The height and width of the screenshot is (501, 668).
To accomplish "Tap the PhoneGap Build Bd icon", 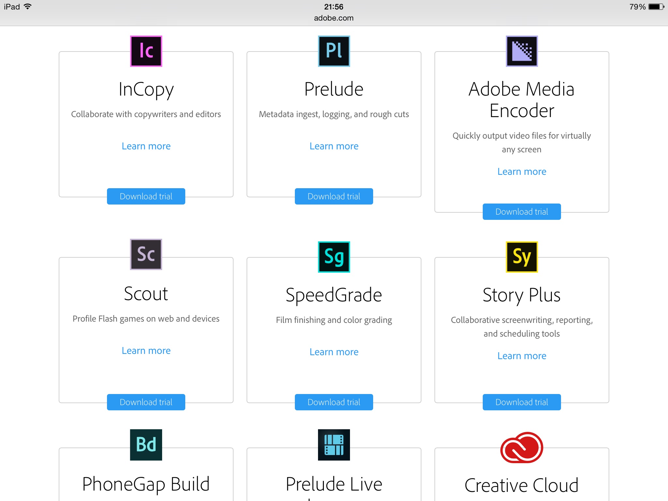I will pyautogui.click(x=146, y=445).
